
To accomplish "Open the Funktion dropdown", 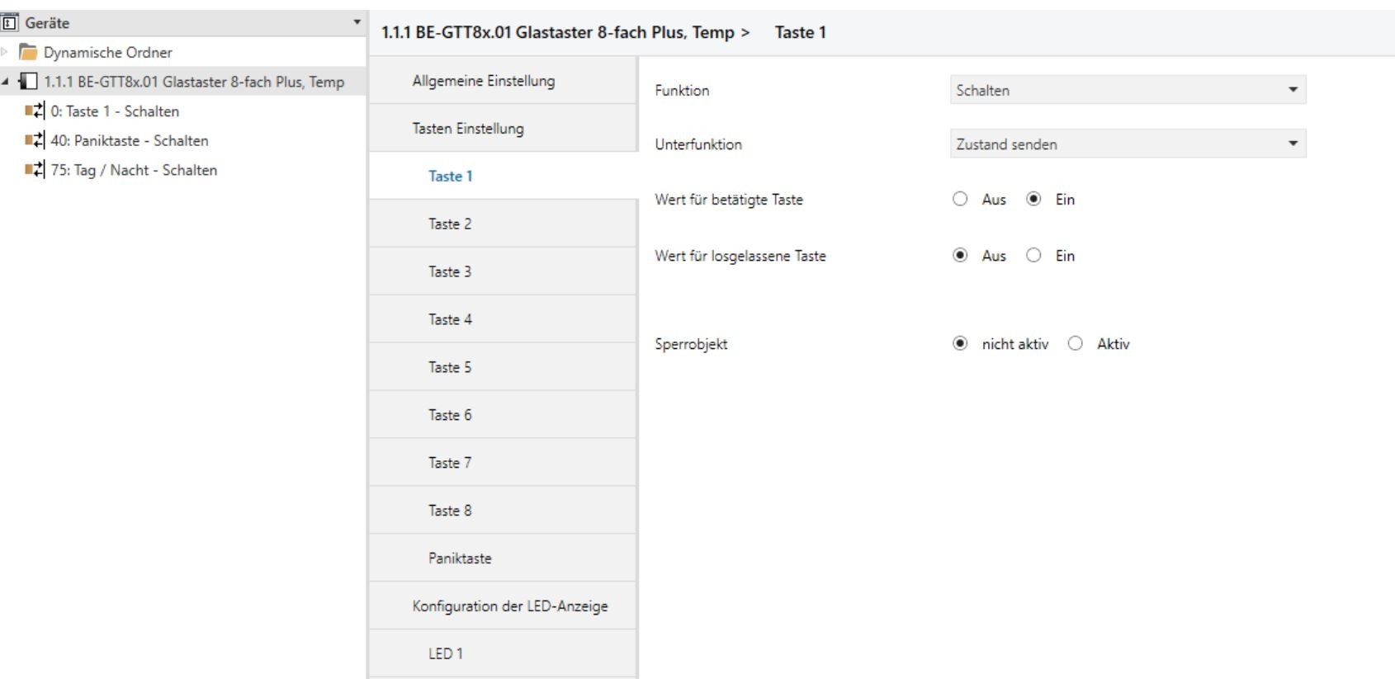I will pos(1128,90).
